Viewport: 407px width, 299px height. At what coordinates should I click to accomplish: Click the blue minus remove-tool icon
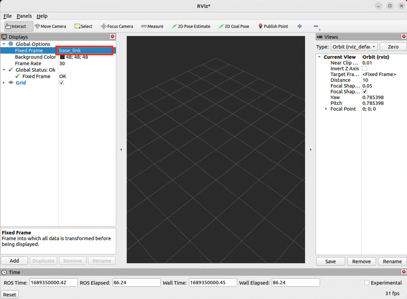[316, 26]
